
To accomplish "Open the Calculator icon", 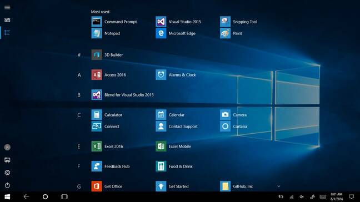I will point(97,115).
